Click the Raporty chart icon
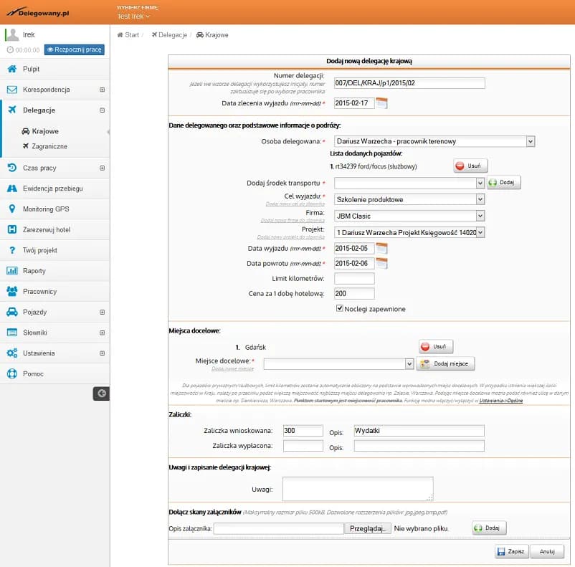Viewport: 575px width, 567px height. click(x=11, y=271)
